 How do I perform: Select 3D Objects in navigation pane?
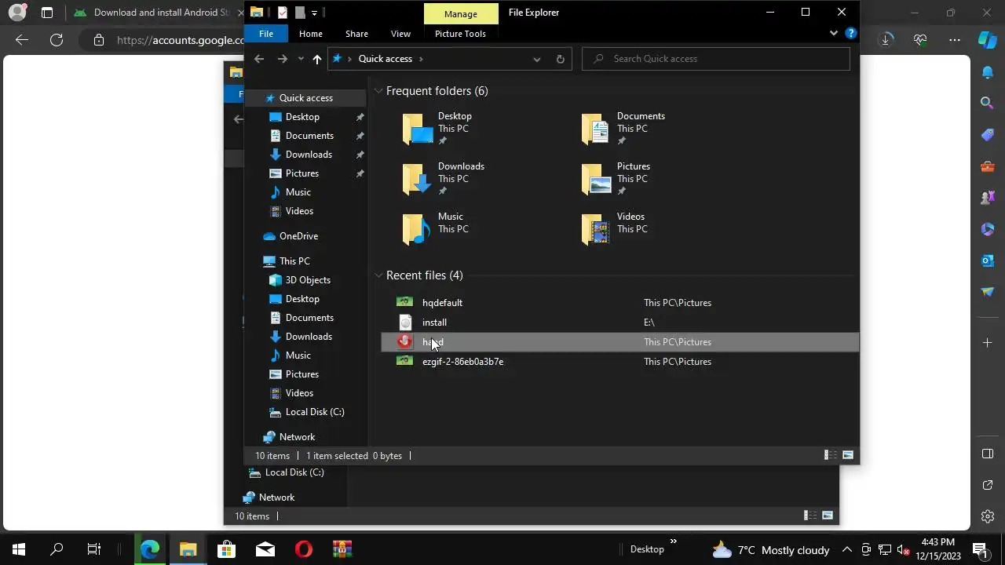308,280
